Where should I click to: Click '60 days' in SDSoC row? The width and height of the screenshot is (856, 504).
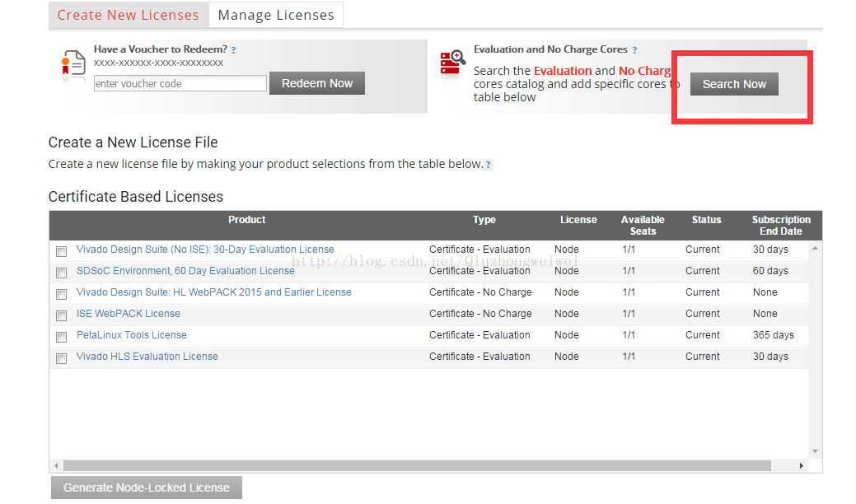click(x=771, y=271)
